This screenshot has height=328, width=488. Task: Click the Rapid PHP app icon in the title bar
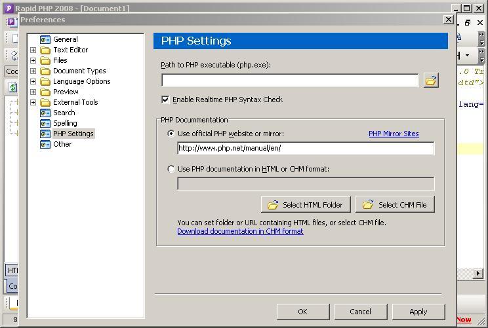pos(9,8)
